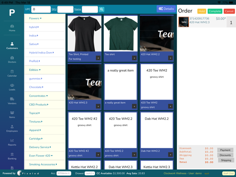Add a really great item via plus icon
The width and height of the screenshot is (236, 177).
[134, 106]
